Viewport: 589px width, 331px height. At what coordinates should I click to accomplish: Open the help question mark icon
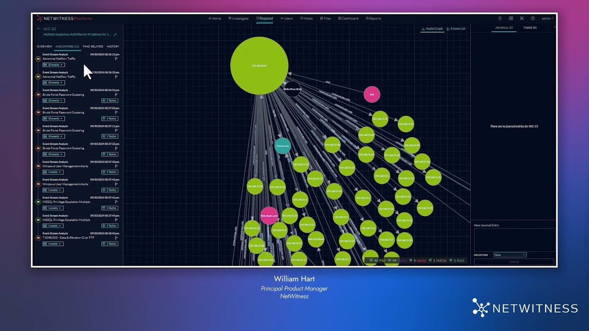[x=533, y=18]
